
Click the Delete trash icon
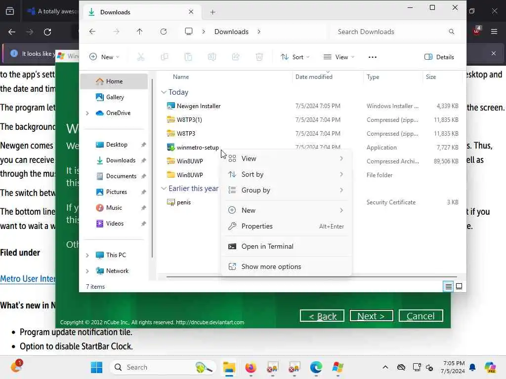pyautogui.click(x=259, y=57)
